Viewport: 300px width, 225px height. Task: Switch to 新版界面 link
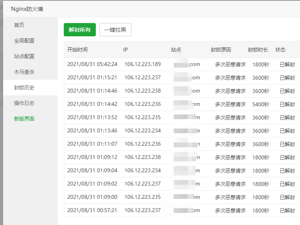pos(24,119)
